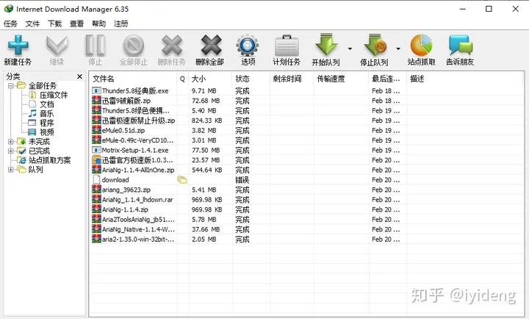Open 选项 options gear icon
Viewport: 529px width, 319px height.
click(x=248, y=46)
